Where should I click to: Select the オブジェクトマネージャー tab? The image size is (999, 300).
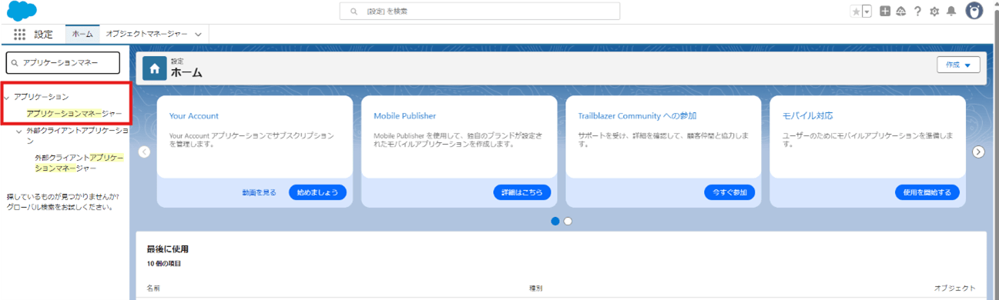pos(146,35)
